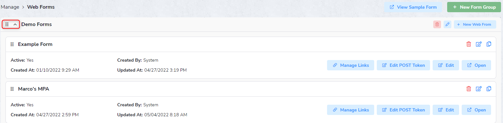Grab the Demo Forms drag handle

(x=7, y=24)
